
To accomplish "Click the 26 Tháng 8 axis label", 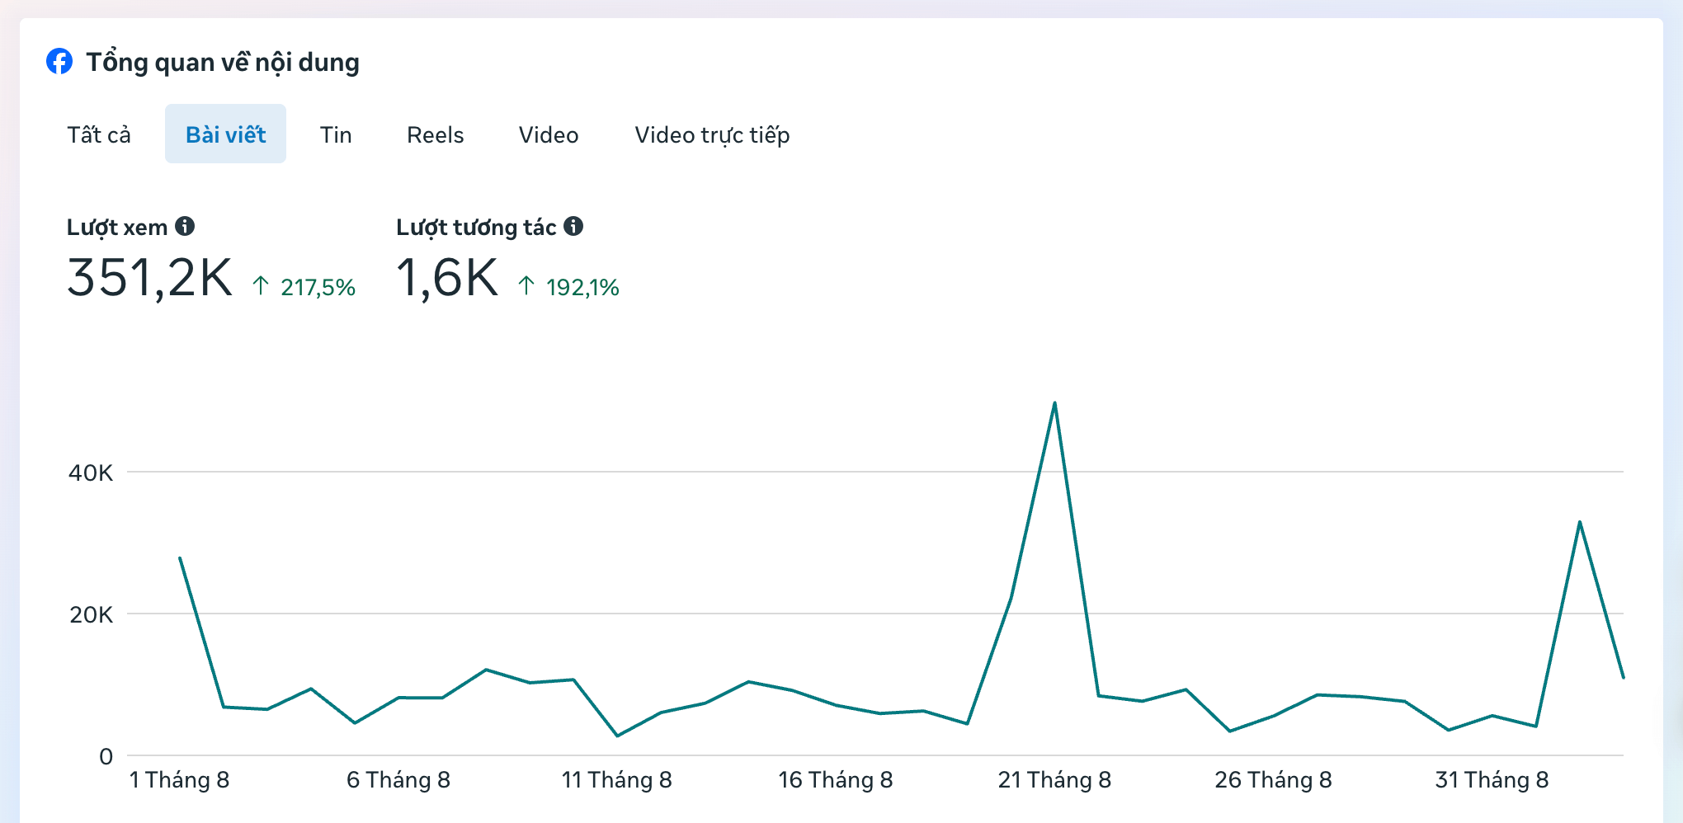I will pyautogui.click(x=1273, y=780).
